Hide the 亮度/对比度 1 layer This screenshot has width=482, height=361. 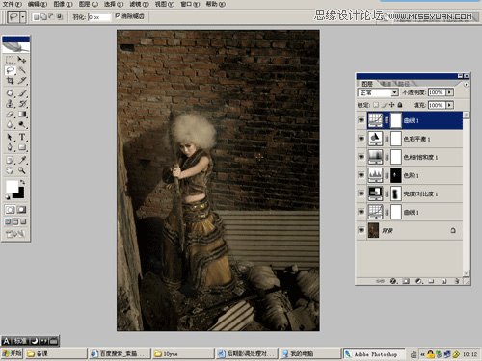[361, 193]
